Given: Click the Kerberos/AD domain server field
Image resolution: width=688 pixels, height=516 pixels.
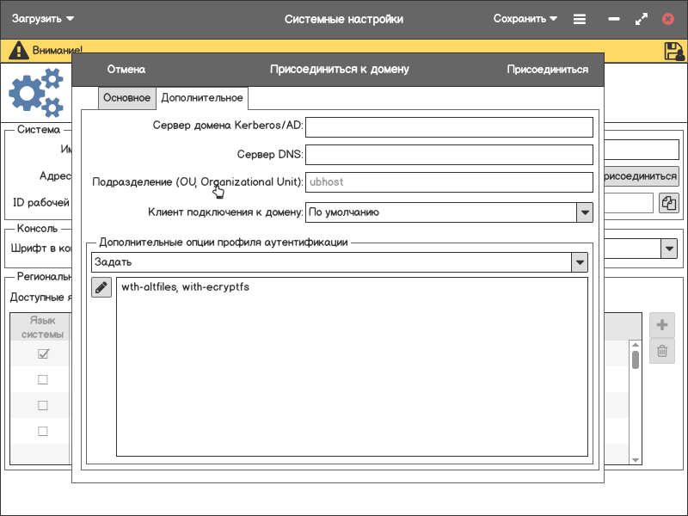Looking at the screenshot, I should pyautogui.click(x=449, y=127).
